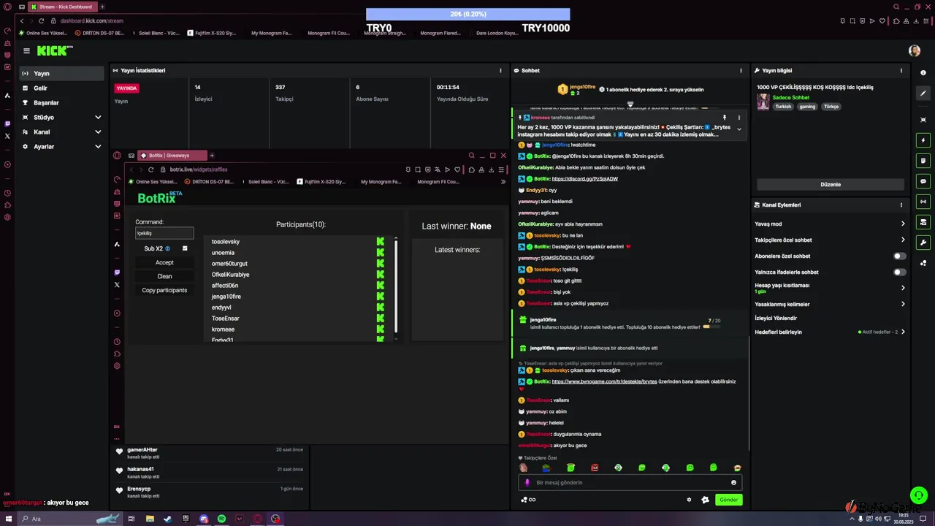Click the pencil edit icon in right rail
Image resolution: width=935 pixels, height=526 pixels.
tap(923, 94)
